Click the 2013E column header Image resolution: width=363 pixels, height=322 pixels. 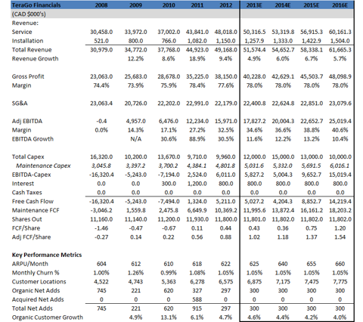tap(254, 5)
